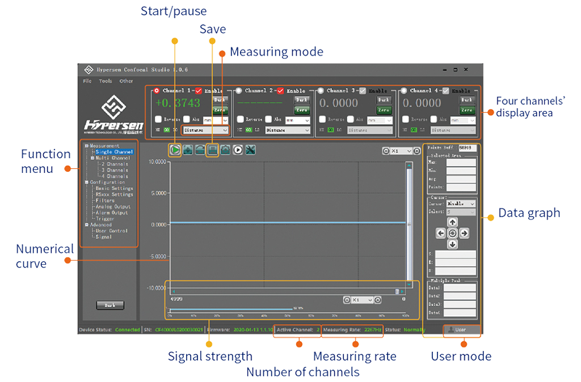Image resolution: width=581 pixels, height=382 pixels.
Task: Open the X1 zoom dropdown below the graph
Action: 362,300
